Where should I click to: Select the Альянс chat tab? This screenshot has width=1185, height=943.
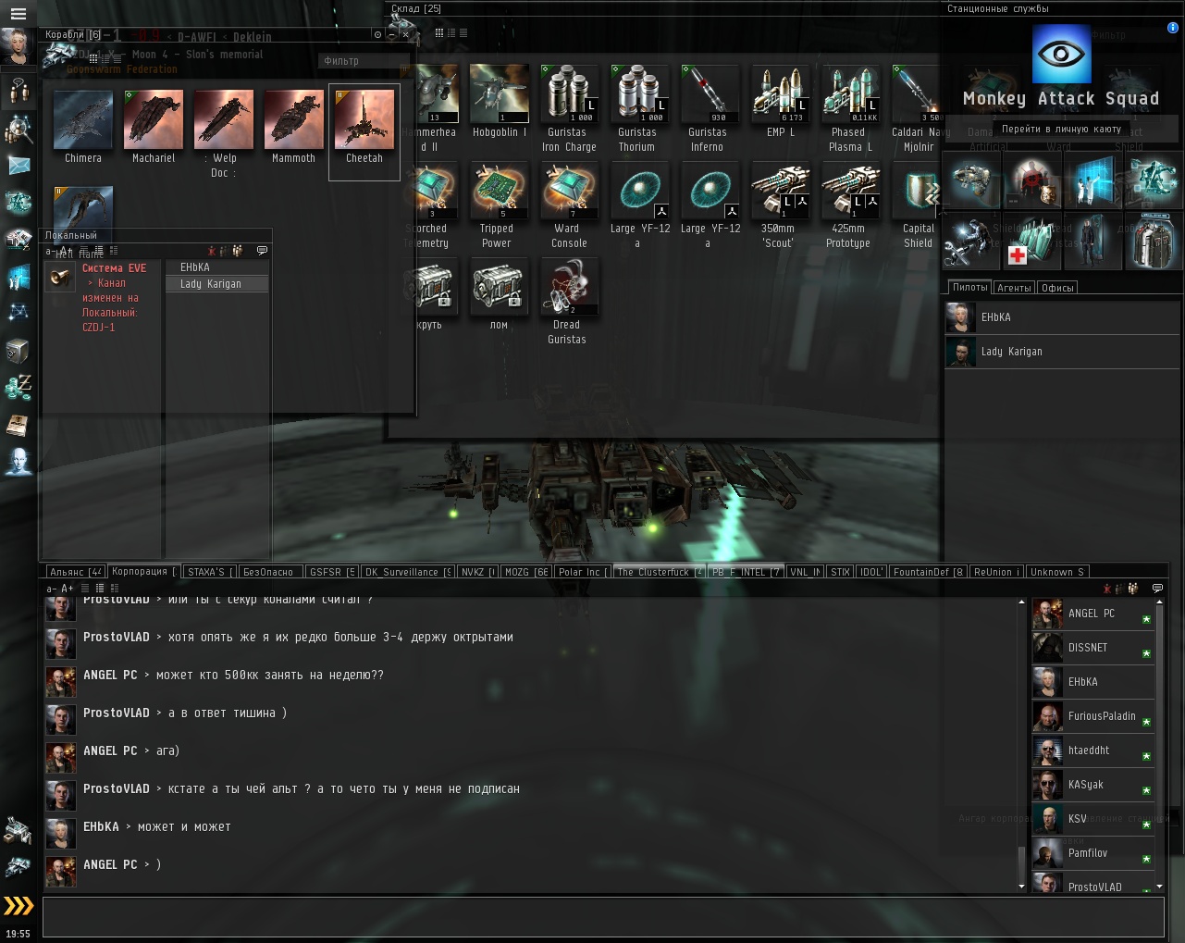tap(75, 572)
